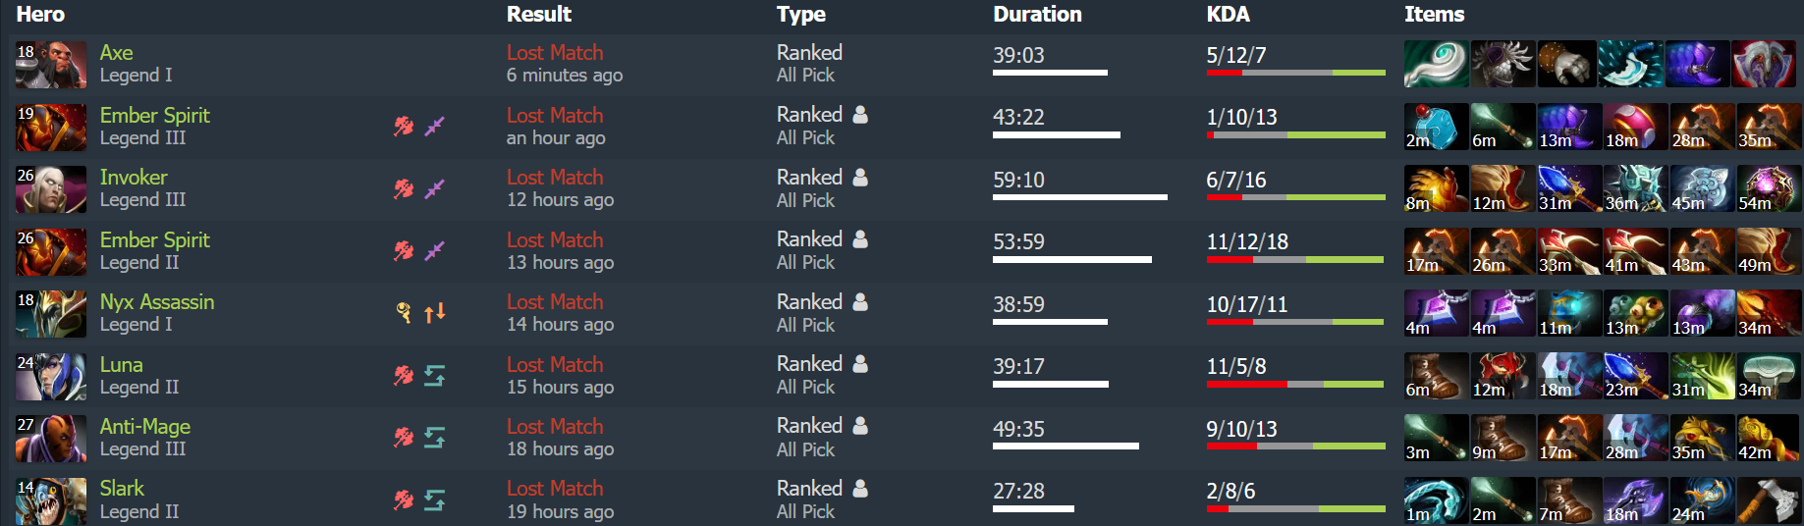Click the Invoker hero portrait
1804x526 pixels.
(51, 189)
